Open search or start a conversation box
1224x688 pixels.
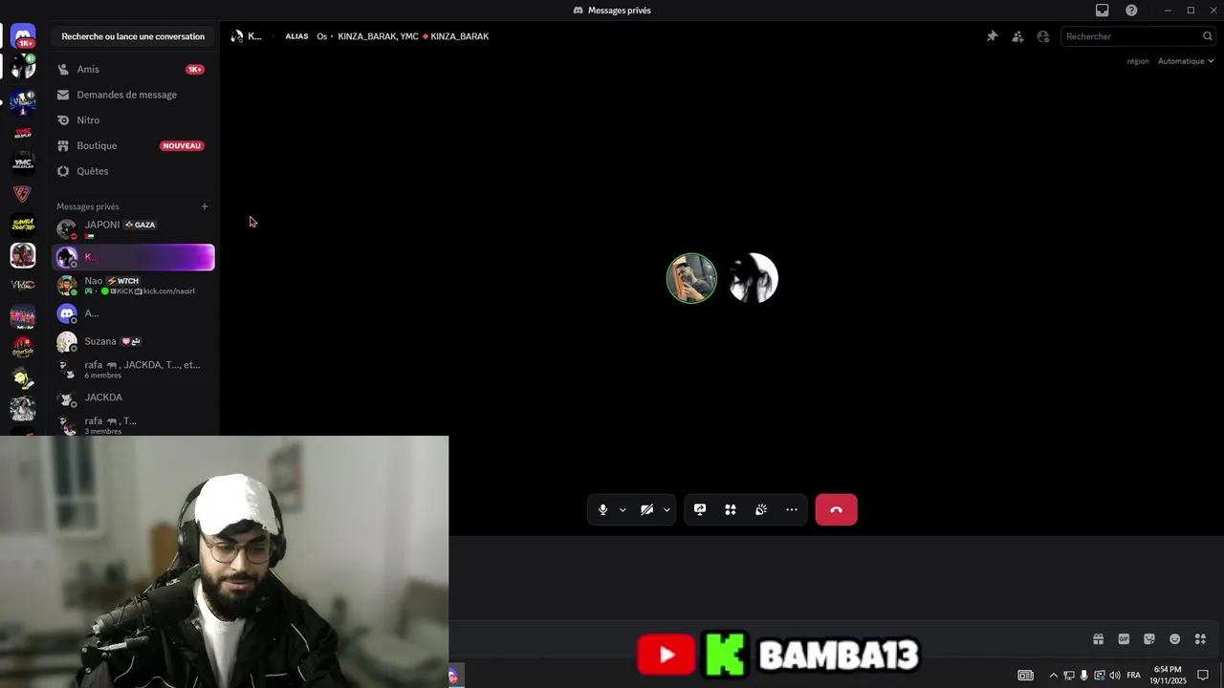coord(133,36)
